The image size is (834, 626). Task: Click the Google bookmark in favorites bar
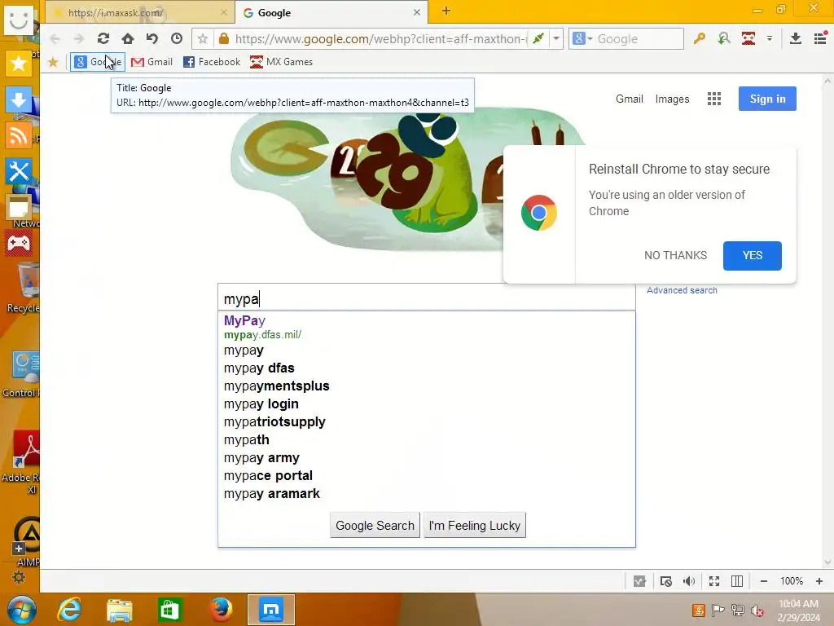click(x=98, y=62)
